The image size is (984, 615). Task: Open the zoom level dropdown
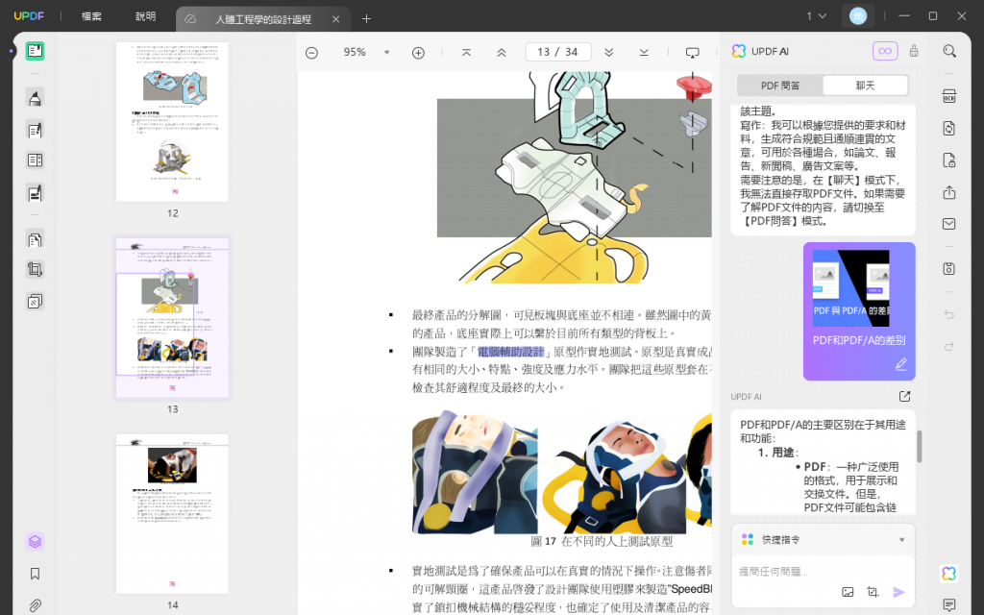tap(387, 53)
